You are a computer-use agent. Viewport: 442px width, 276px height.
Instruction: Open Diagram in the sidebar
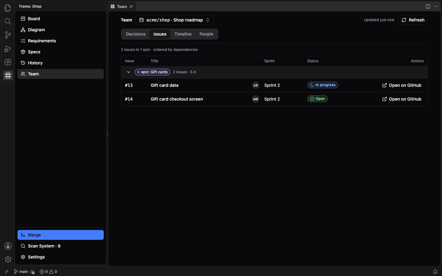click(x=60, y=30)
